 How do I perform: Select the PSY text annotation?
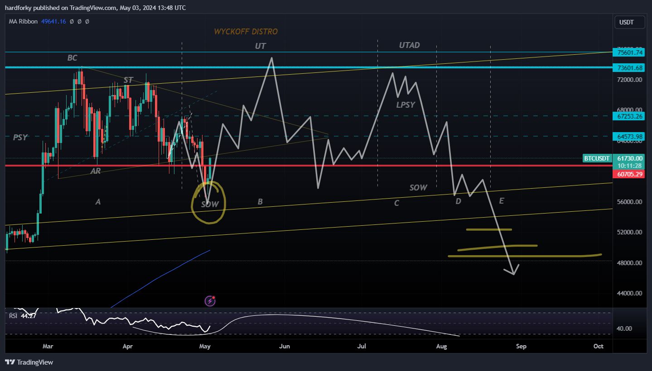pyautogui.click(x=20, y=138)
